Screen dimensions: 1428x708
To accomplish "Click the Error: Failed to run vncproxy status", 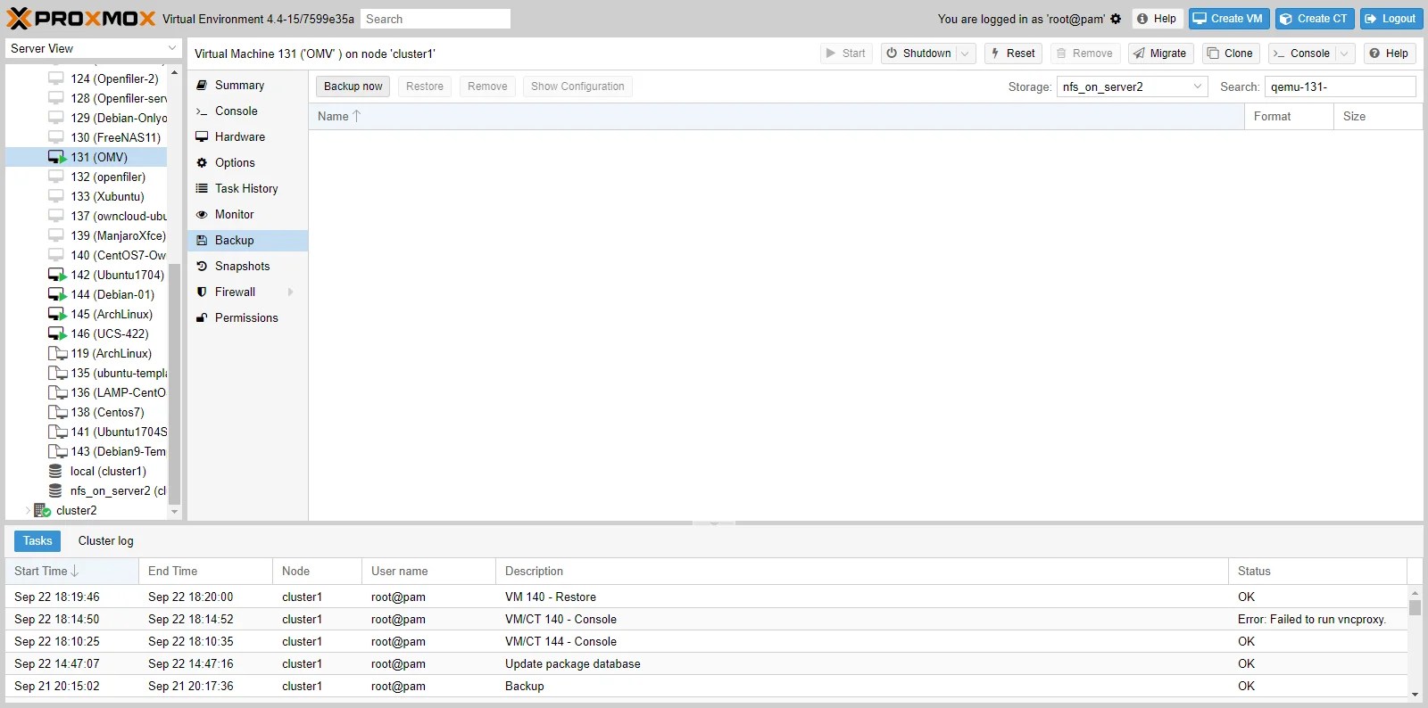I will click(x=1311, y=619).
